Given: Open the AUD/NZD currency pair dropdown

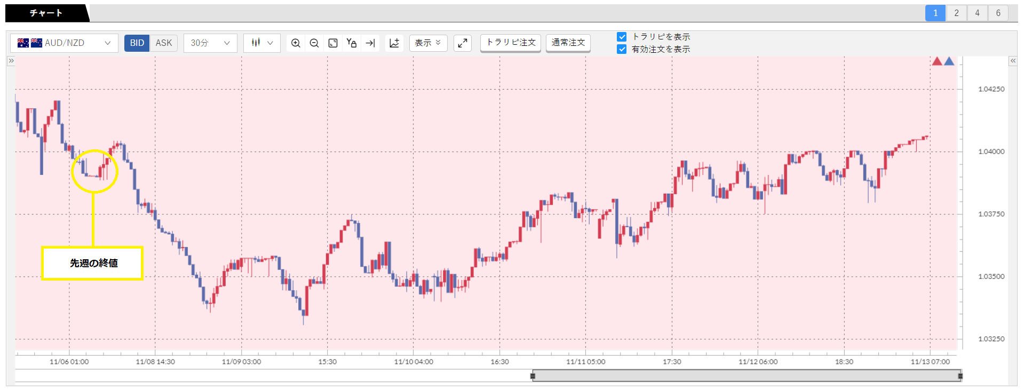Looking at the screenshot, I should (64, 43).
